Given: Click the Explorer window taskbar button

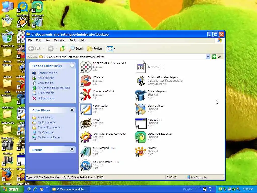Looking at the screenshot, I should coord(70,189).
